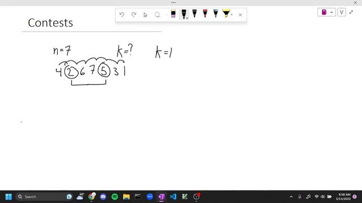Choose the second black pen
The height and width of the screenshot is (203, 362).
coord(195,14)
